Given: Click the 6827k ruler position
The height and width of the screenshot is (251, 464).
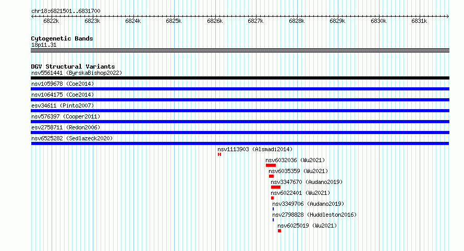Looking at the screenshot, I should (x=255, y=21).
